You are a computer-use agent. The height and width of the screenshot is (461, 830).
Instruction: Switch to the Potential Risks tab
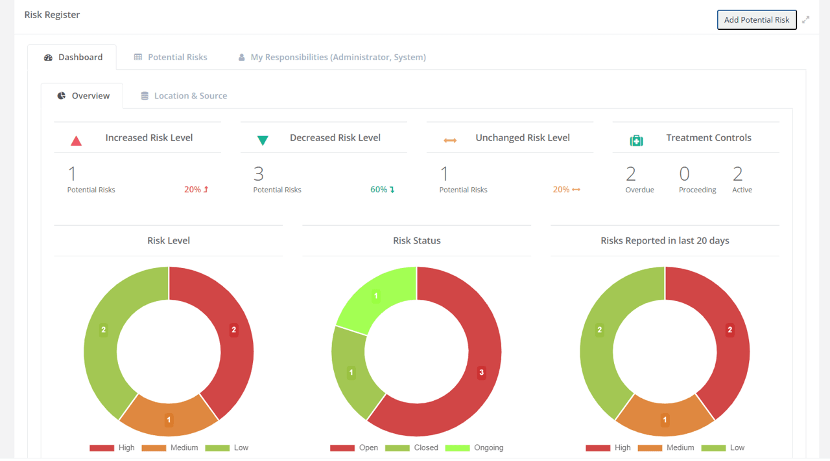click(x=178, y=57)
